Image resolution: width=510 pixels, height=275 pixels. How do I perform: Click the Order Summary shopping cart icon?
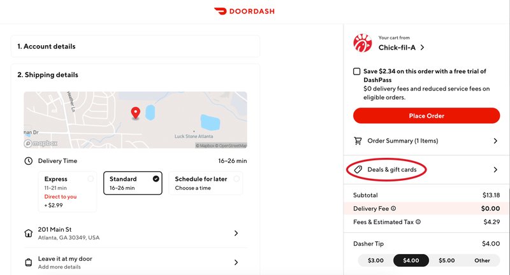358,141
